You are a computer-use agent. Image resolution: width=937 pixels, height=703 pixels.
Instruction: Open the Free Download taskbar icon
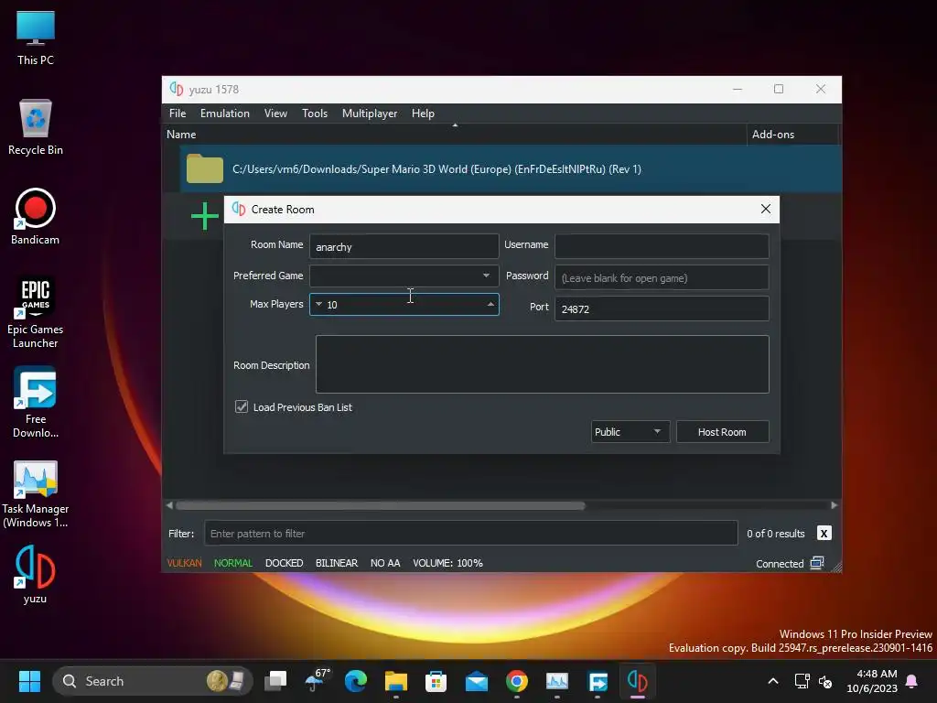[x=598, y=681]
